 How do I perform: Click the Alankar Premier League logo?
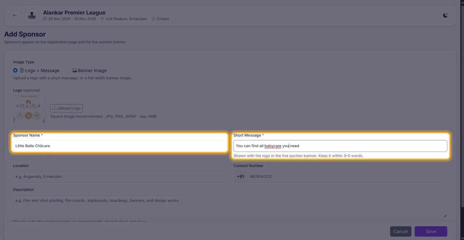pyautogui.click(x=32, y=15)
